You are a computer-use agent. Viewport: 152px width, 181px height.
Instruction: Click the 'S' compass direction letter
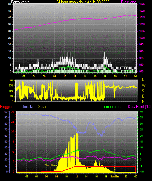(143, 91)
